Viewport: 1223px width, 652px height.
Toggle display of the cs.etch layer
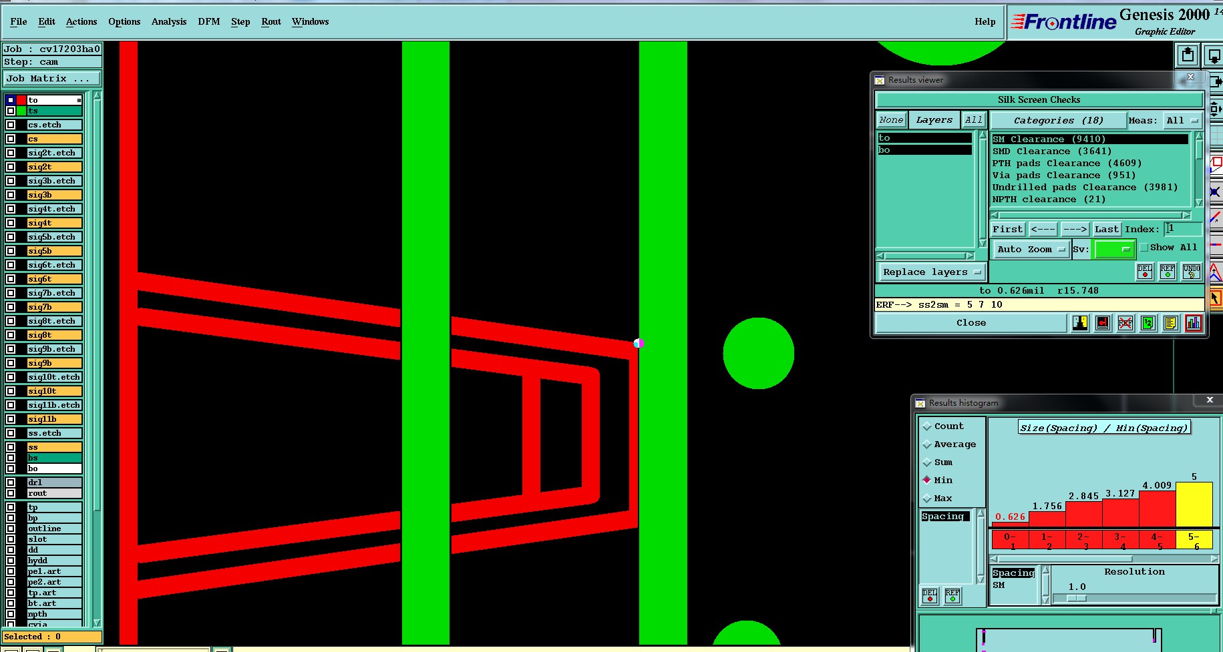click(x=11, y=125)
